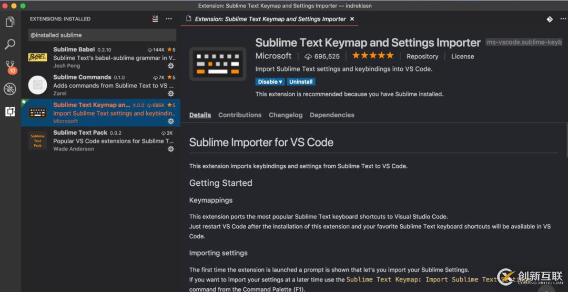Click the Microsoft publisher name
Viewport: 568px width, 292px height.
point(273,56)
